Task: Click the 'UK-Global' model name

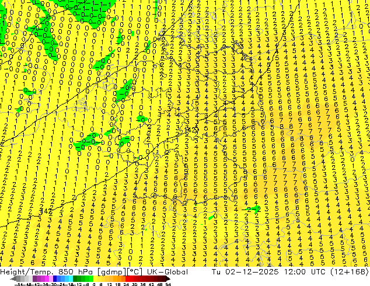Action: [x=167, y=272]
